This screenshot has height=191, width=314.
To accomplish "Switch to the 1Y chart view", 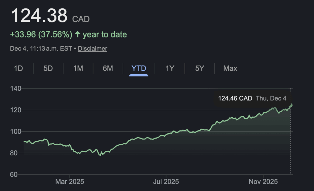I will (x=170, y=68).
